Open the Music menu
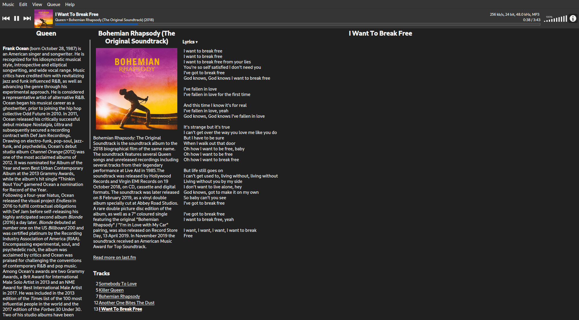 [x=8, y=5]
